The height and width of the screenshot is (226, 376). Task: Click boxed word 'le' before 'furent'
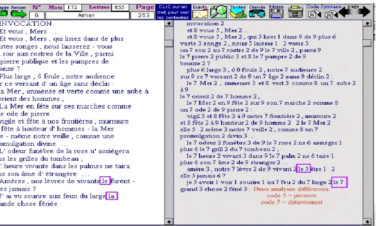pos(105,181)
